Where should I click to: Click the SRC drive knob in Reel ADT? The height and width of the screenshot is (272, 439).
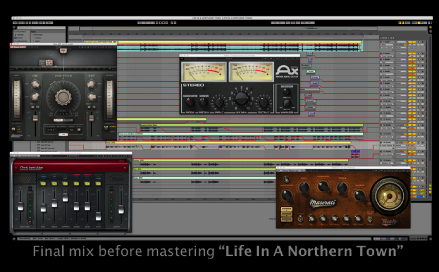(35, 97)
